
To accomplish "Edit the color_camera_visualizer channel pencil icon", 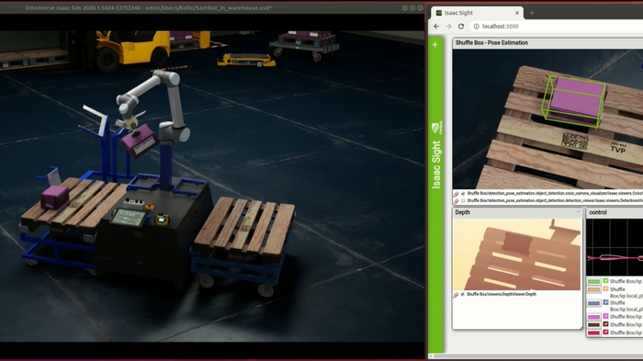I will click(456, 194).
